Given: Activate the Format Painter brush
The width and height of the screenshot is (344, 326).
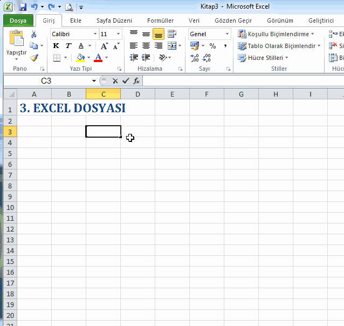Looking at the screenshot, I should point(34,58).
